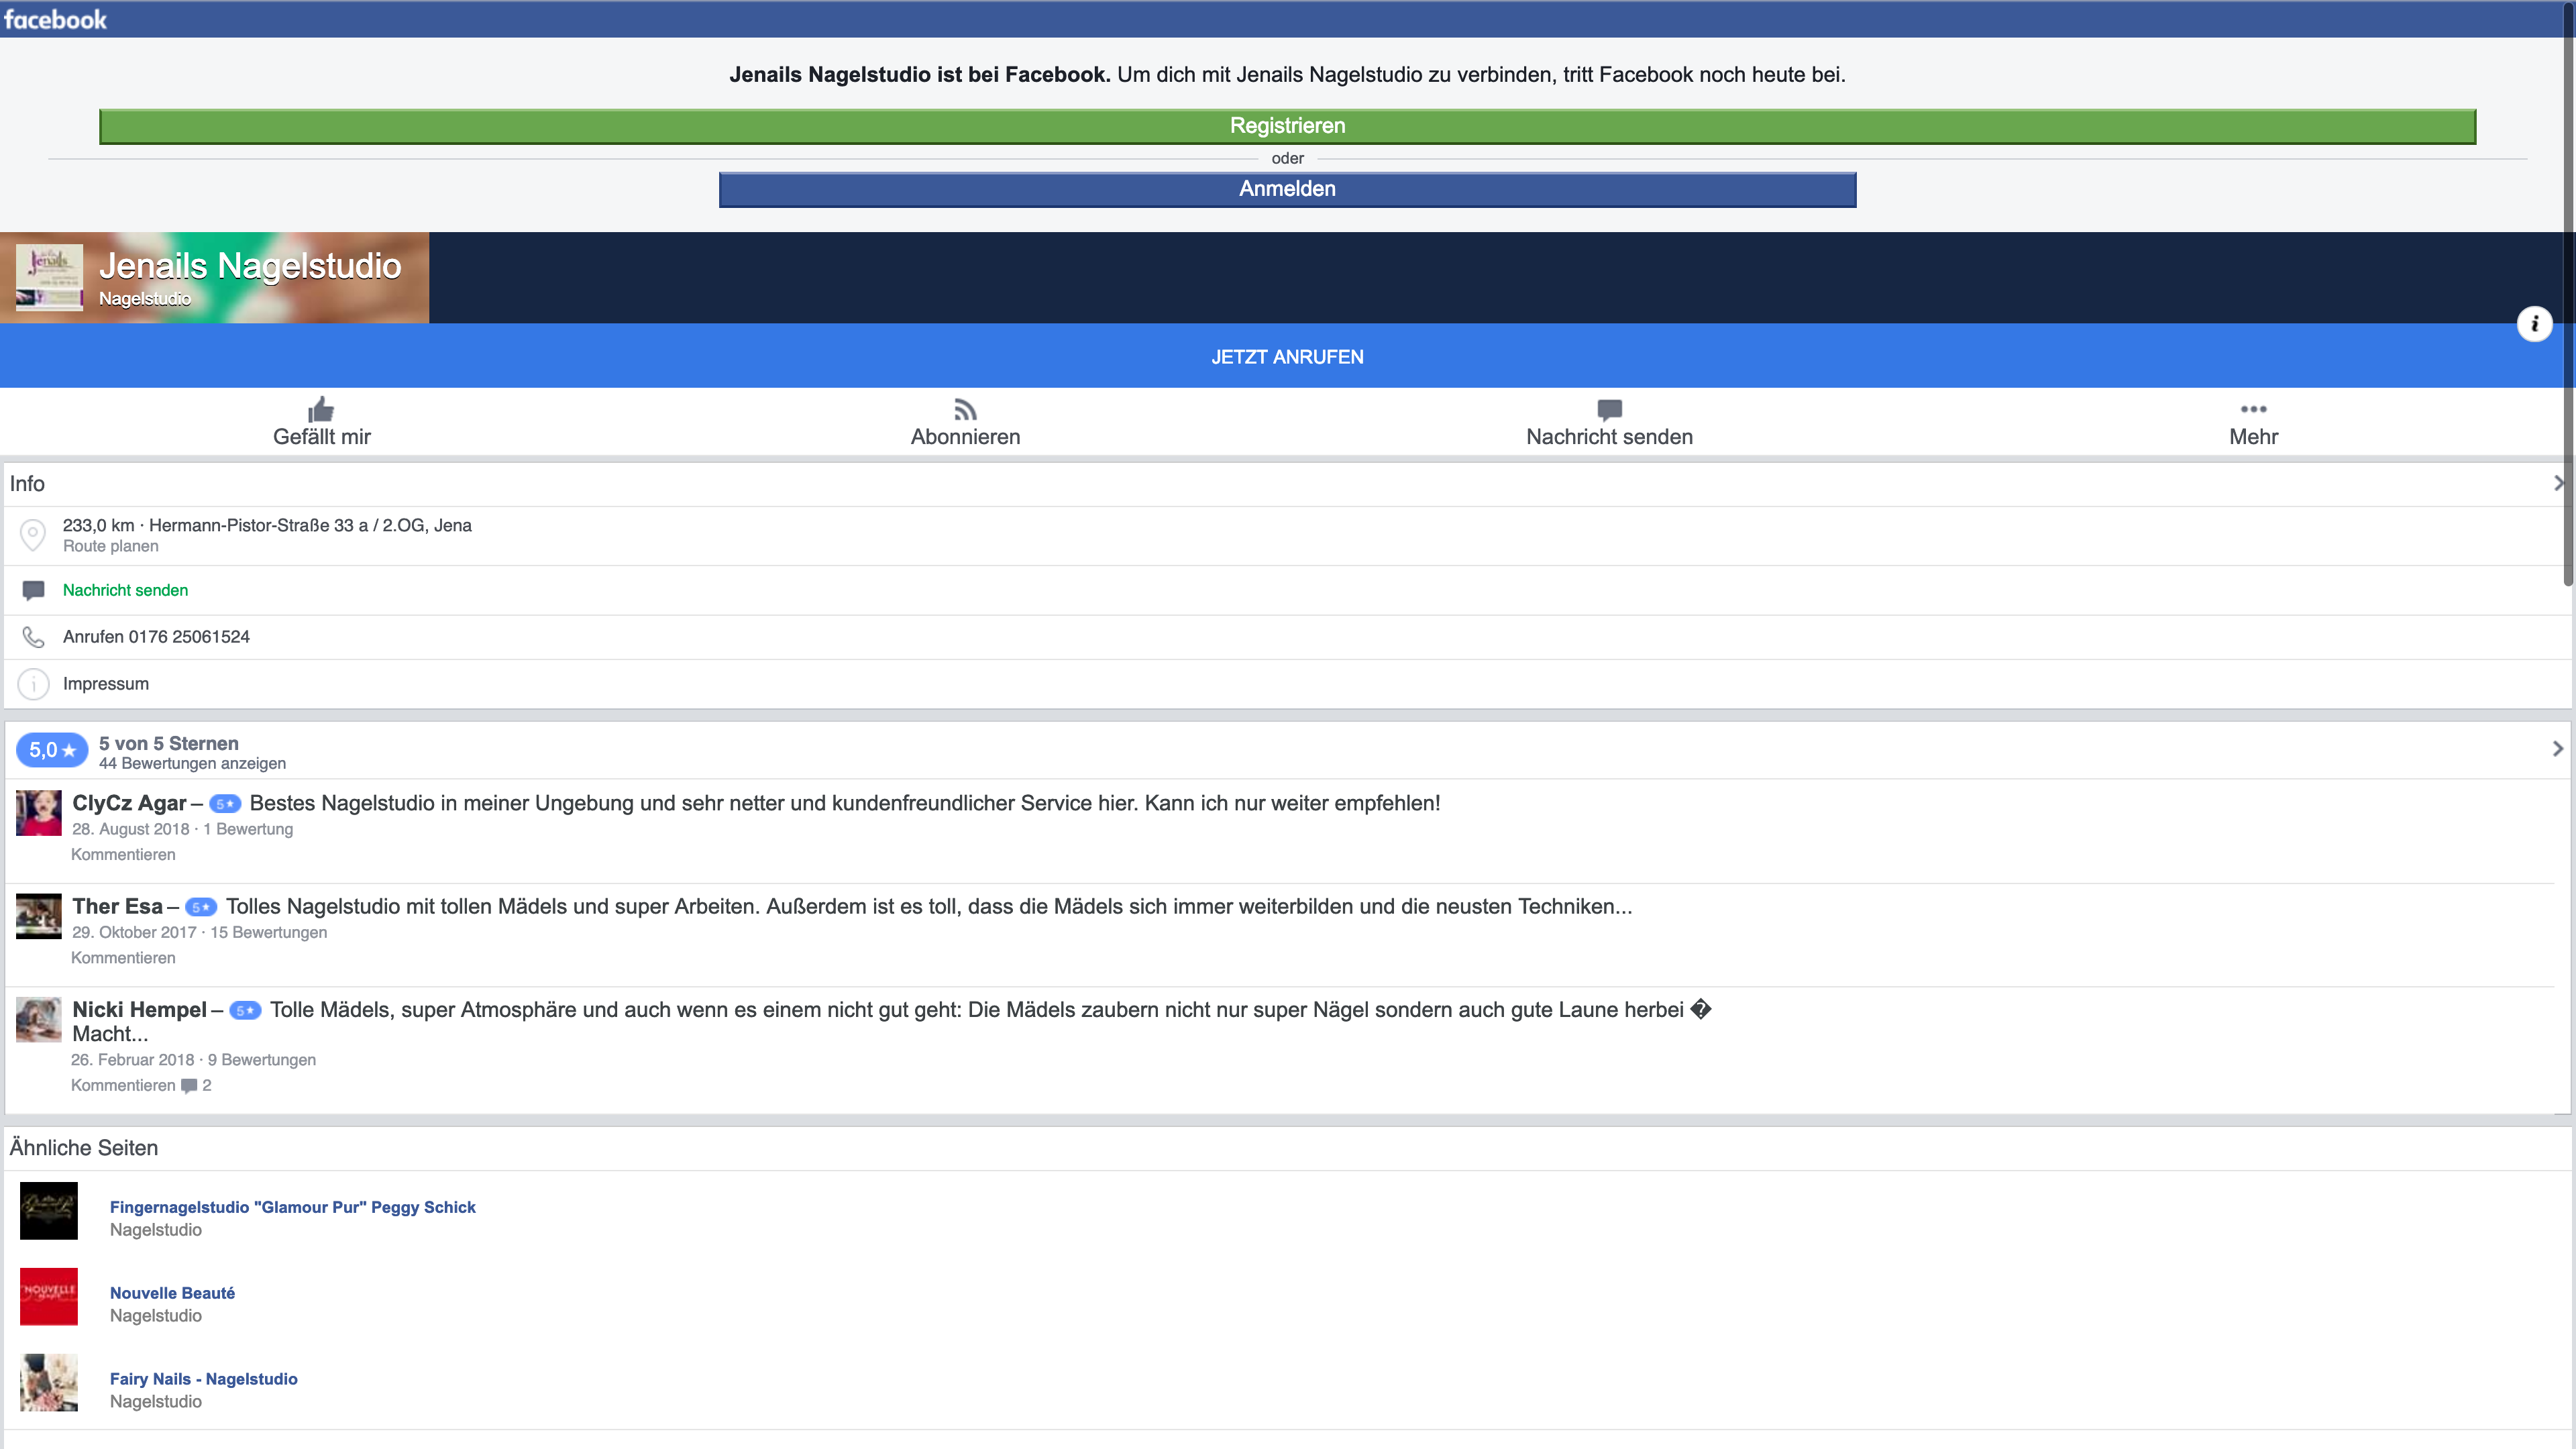Click the 5 von 5 Sternen heading
This screenshot has height=1449, width=2576.
(169, 743)
